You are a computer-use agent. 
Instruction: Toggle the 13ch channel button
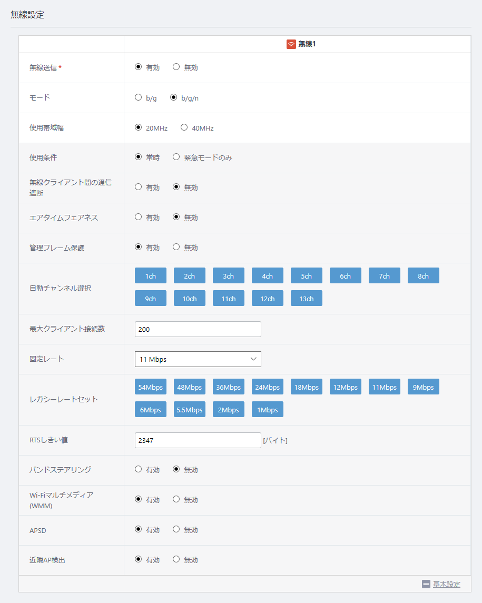[x=306, y=299]
